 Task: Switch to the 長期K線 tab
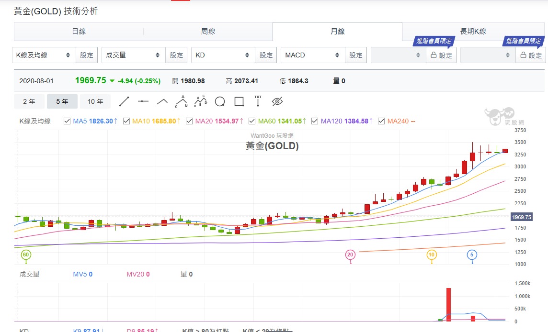(x=473, y=32)
